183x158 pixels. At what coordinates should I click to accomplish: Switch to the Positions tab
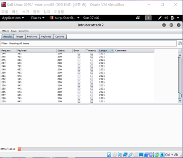pos(32,36)
